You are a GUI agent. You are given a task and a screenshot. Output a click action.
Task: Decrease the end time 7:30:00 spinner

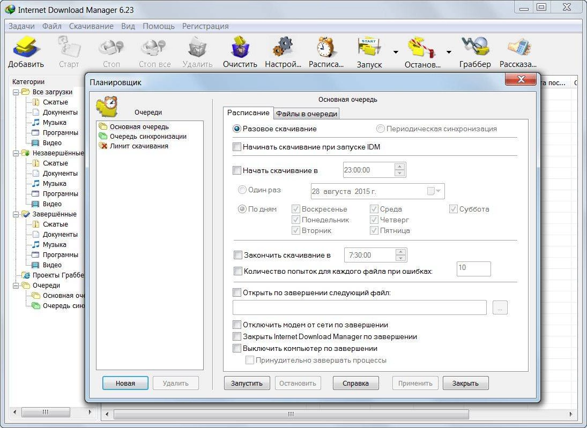coord(401,258)
